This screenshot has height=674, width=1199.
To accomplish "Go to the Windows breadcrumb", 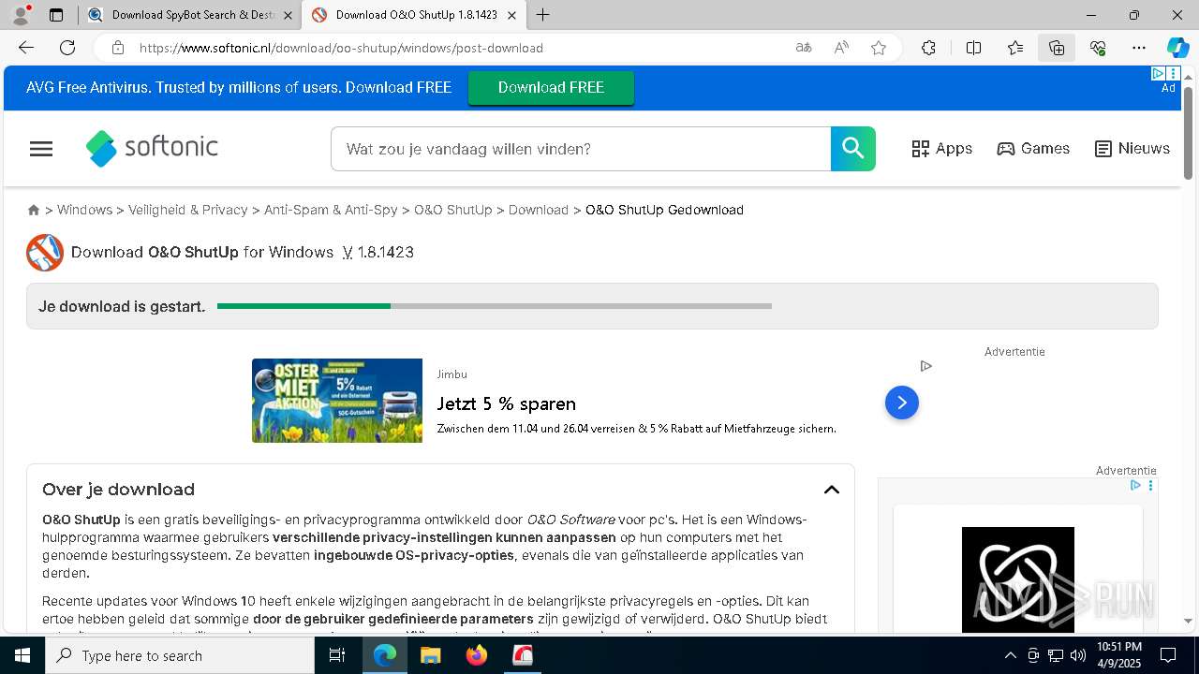I will pos(84,210).
